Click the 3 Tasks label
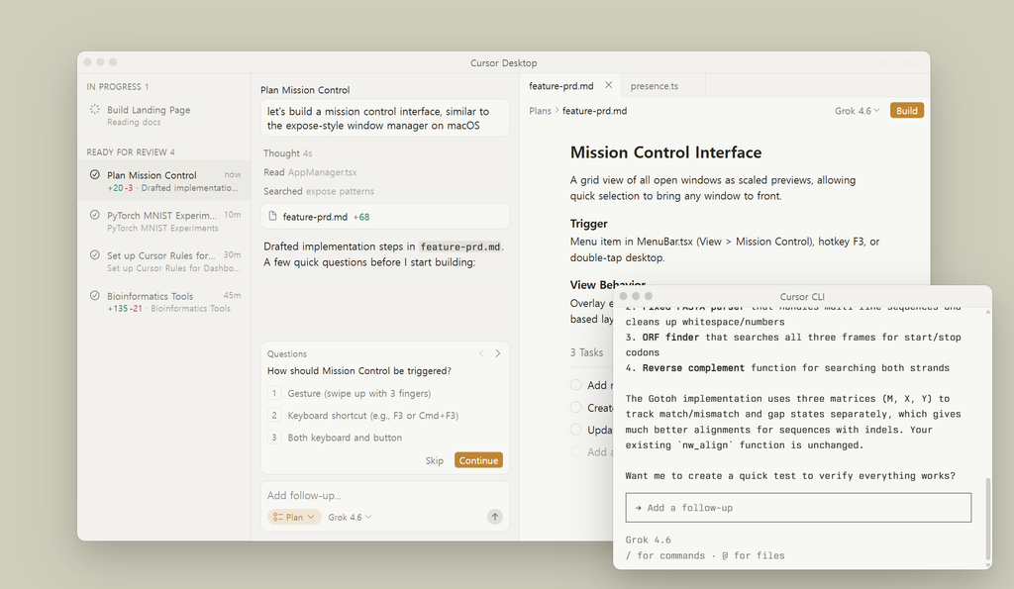 (x=586, y=352)
